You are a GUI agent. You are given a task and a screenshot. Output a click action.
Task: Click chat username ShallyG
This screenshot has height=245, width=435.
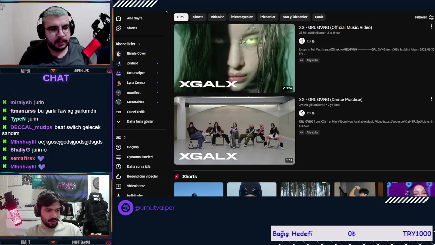pos(20,150)
